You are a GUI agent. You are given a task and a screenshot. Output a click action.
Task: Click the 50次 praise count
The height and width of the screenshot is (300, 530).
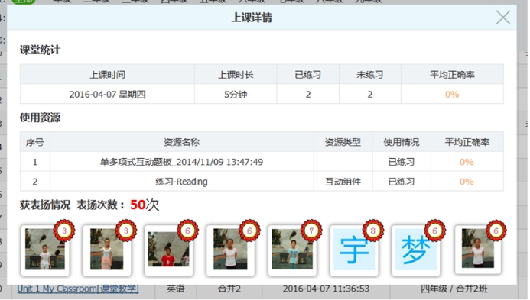pos(145,205)
